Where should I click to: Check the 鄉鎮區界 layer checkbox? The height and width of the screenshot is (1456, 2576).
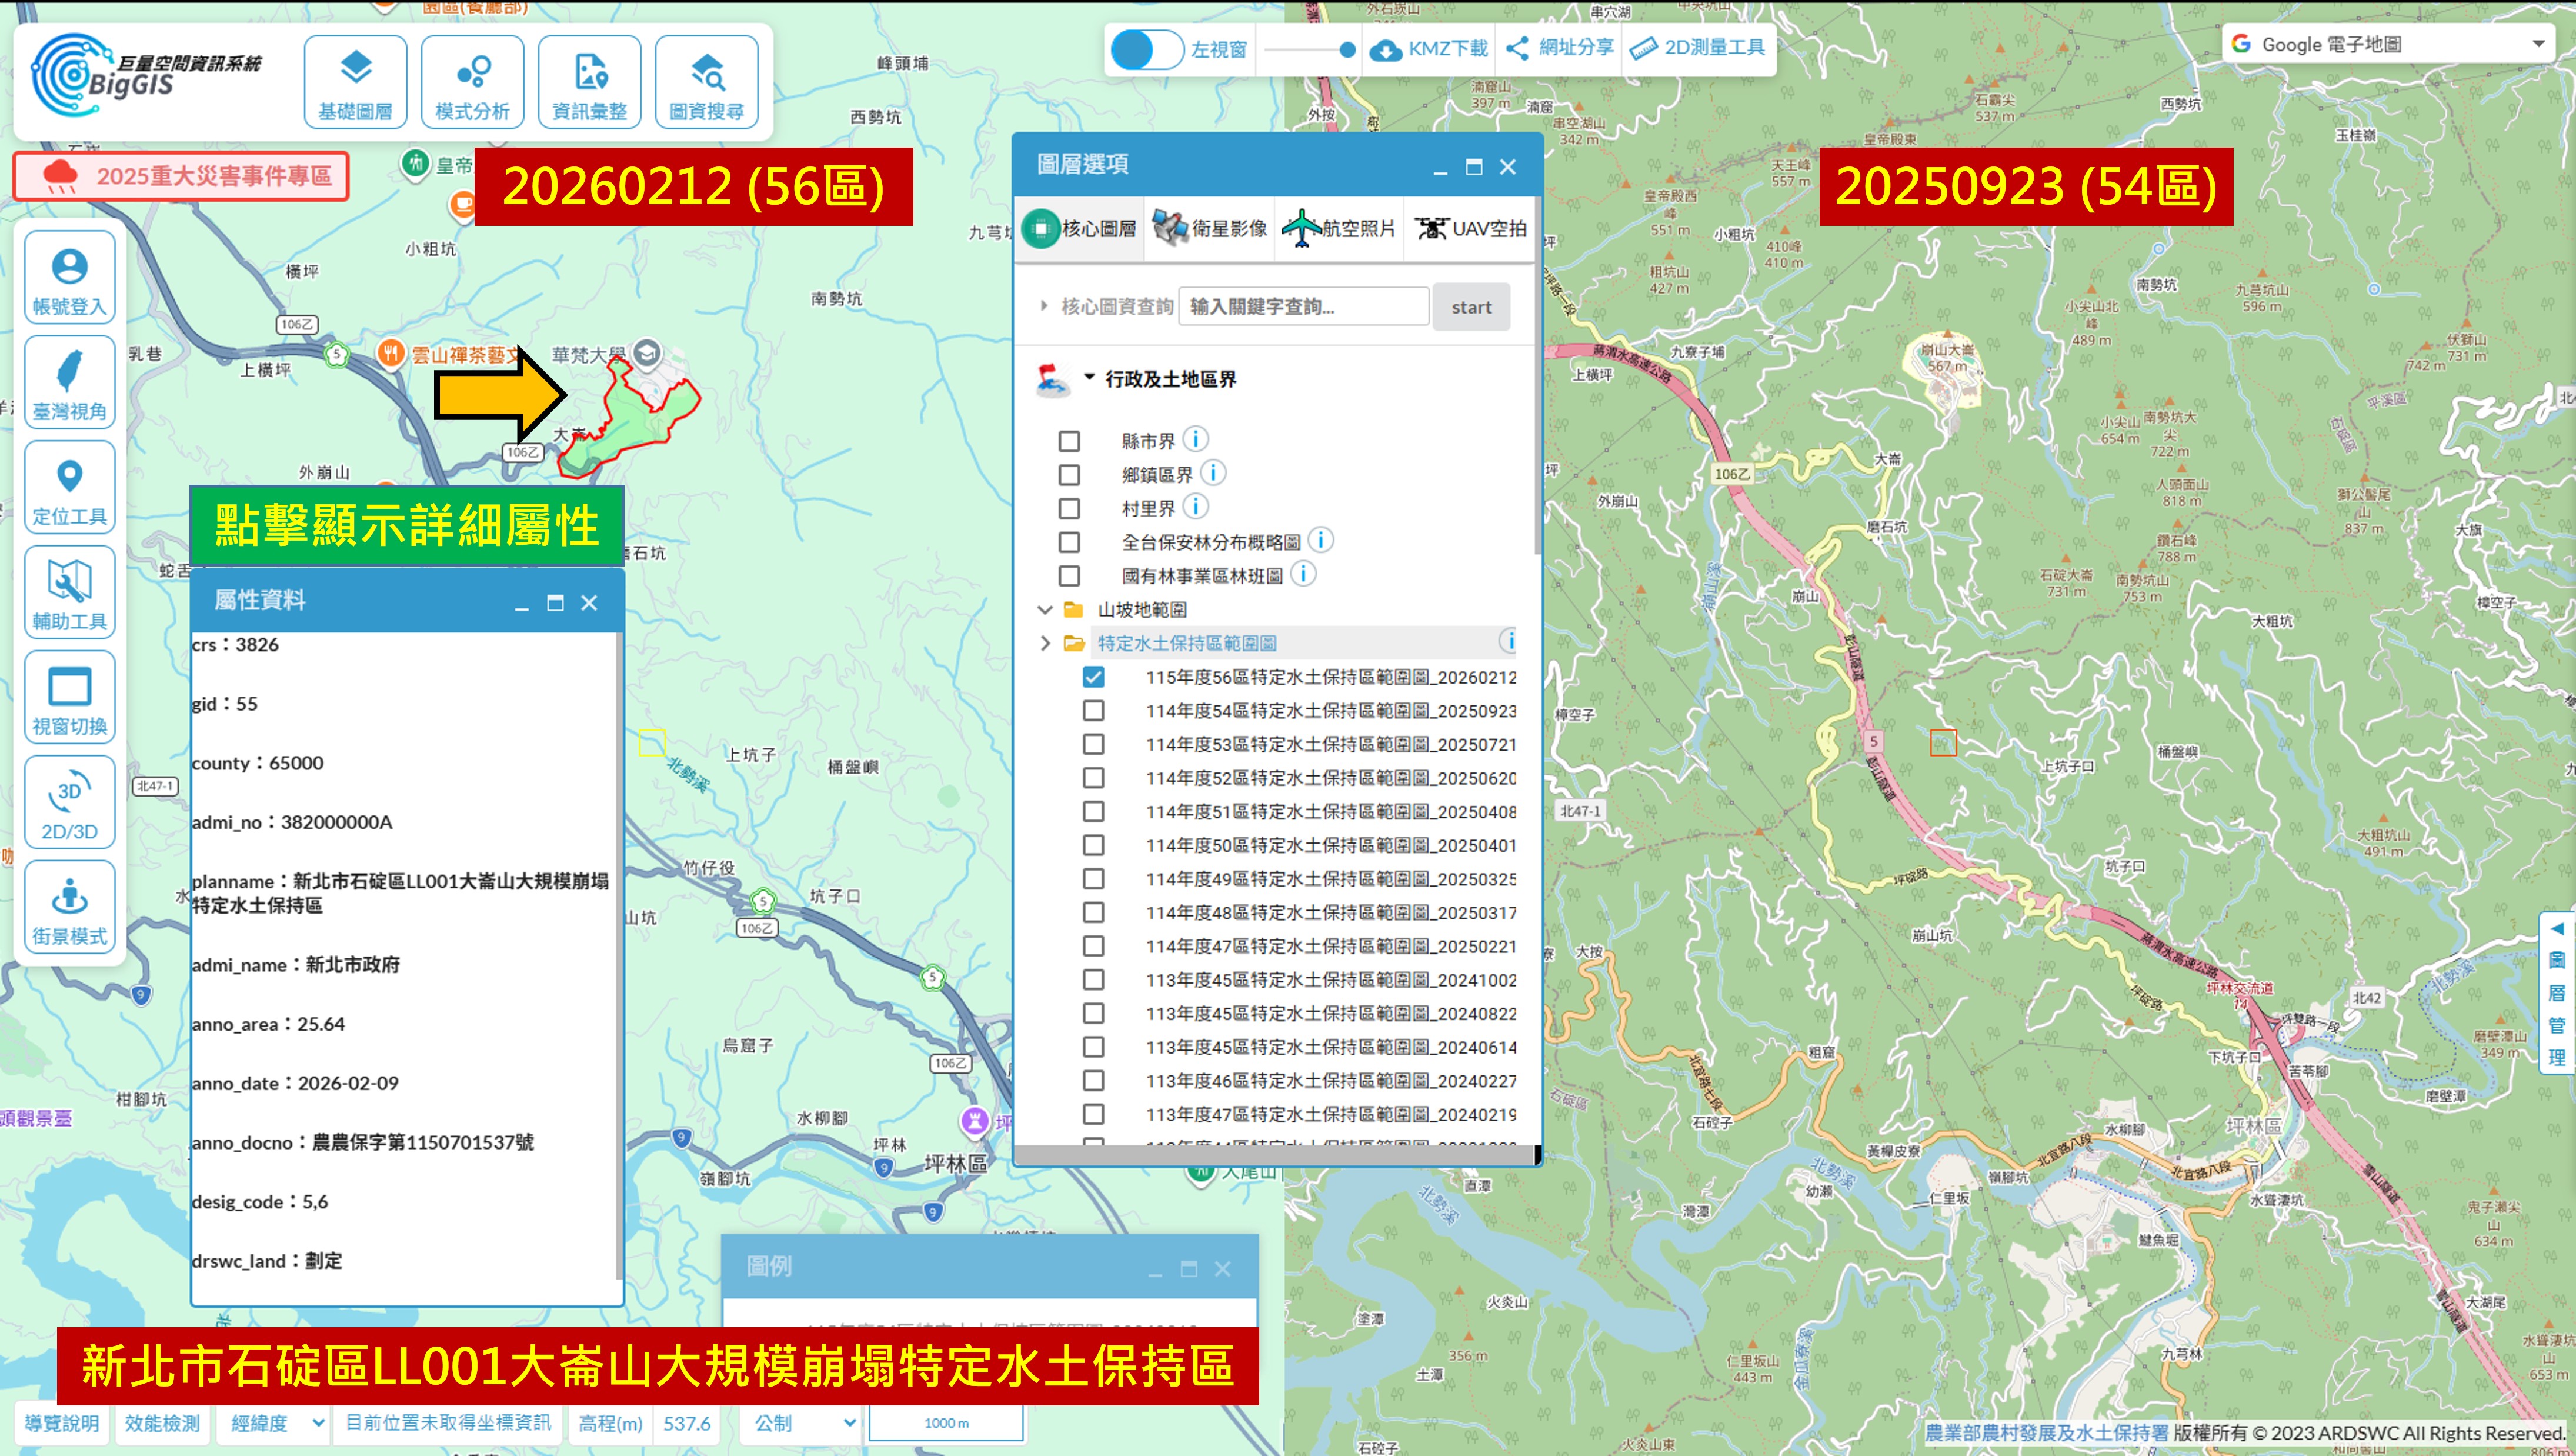[x=1069, y=475]
